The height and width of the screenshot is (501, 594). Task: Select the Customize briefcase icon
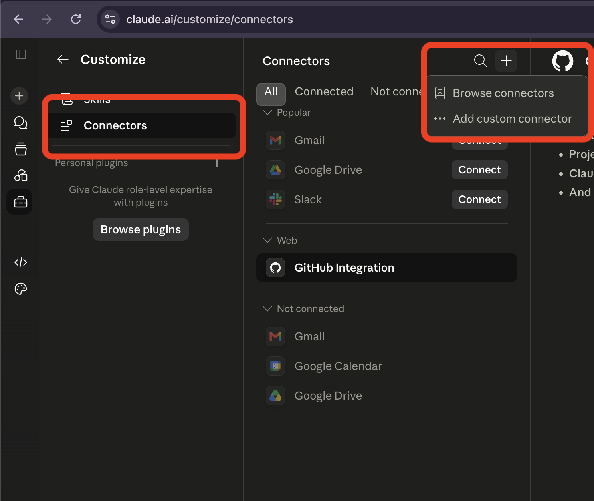pyautogui.click(x=20, y=202)
